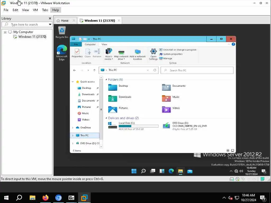Open Edge in guest taskbar
Screen dimensions: 271x203
coord(171,171)
